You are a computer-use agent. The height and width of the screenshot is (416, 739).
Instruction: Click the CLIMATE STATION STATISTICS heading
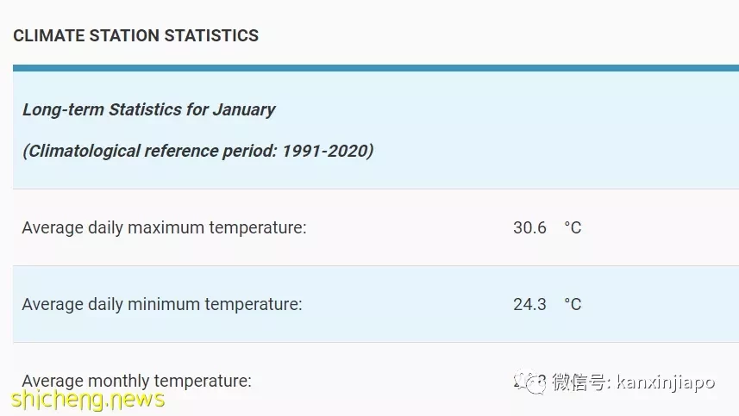point(135,36)
